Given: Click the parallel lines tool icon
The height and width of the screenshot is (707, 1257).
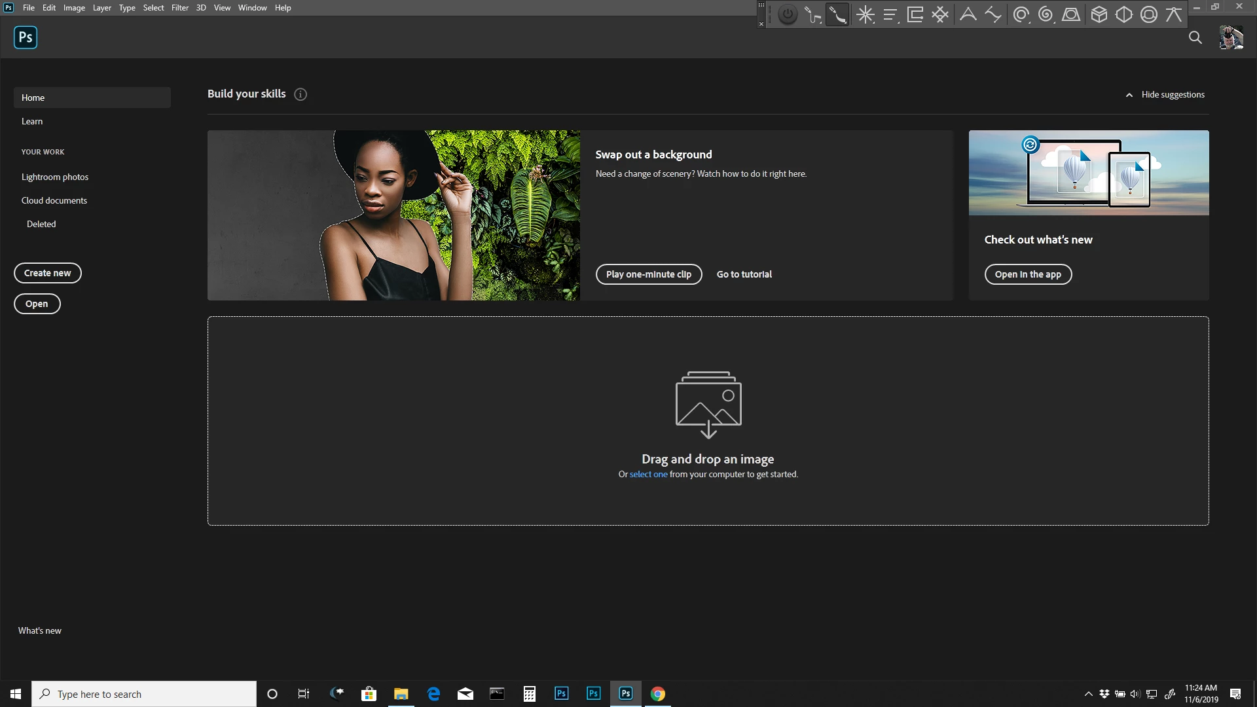Looking at the screenshot, I should tap(890, 14).
